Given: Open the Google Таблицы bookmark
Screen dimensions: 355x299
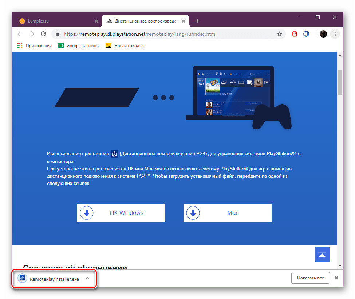Looking at the screenshot, I should tap(79, 46).
